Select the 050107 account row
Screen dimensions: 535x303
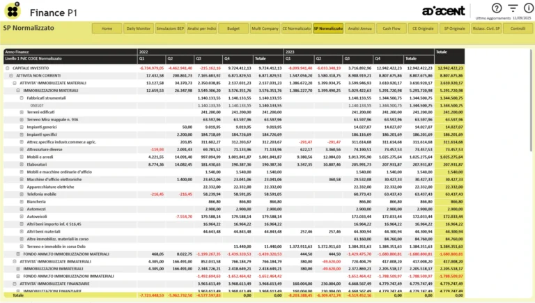pos(35,105)
